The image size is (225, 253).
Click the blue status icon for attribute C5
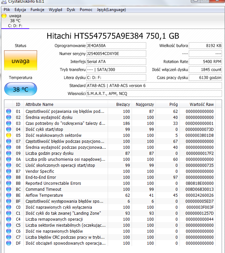point(9,225)
